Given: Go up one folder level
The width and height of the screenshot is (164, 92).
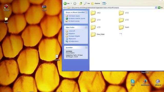Looking at the screenshot, I should [81, 3].
